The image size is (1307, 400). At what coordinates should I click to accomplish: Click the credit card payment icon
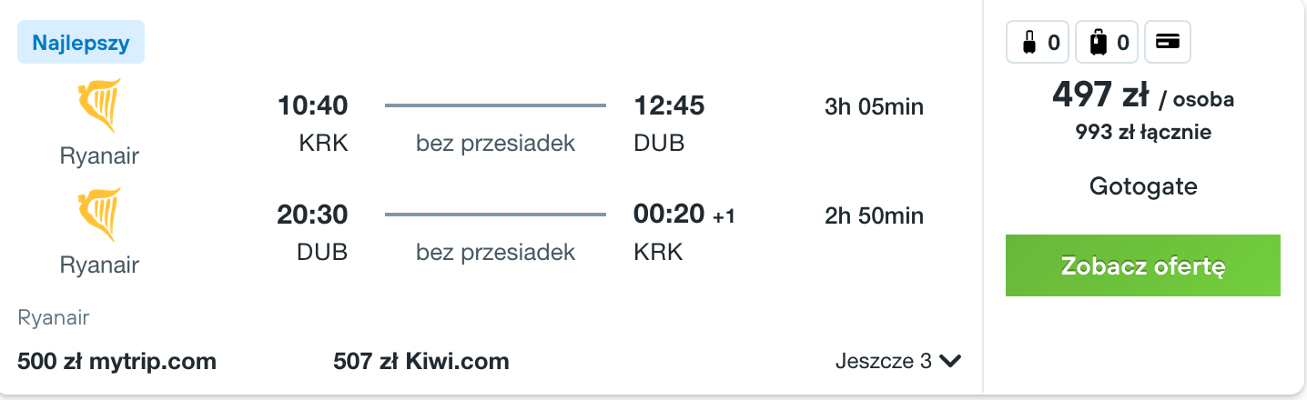1168,42
